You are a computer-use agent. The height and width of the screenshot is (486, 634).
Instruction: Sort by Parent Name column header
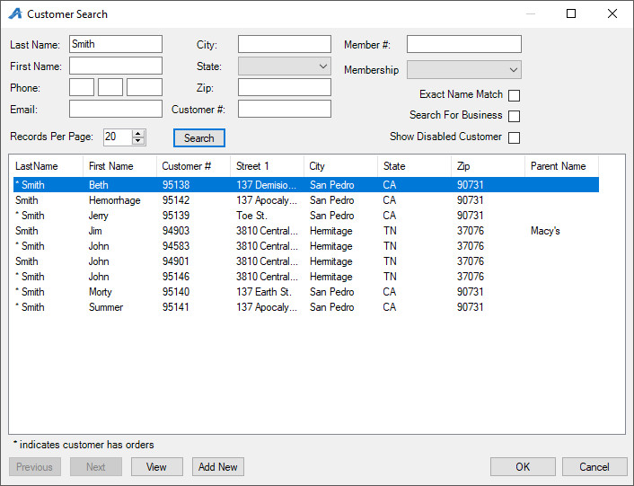561,166
